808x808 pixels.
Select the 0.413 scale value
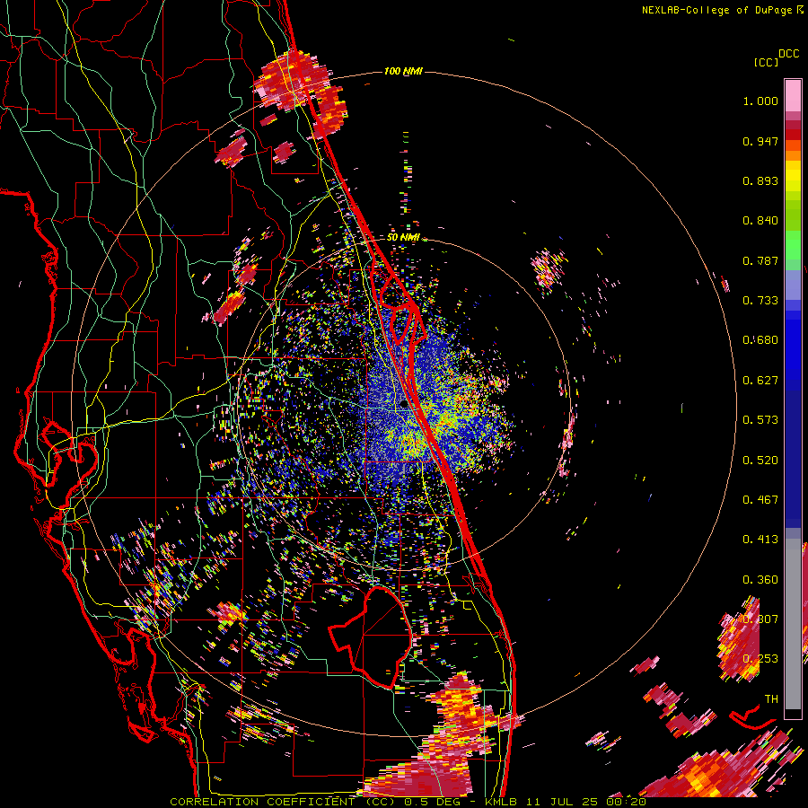[x=760, y=540]
